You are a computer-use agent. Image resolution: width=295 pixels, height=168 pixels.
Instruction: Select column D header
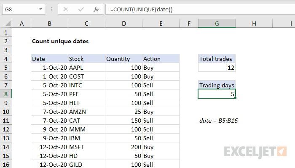pos(123,24)
